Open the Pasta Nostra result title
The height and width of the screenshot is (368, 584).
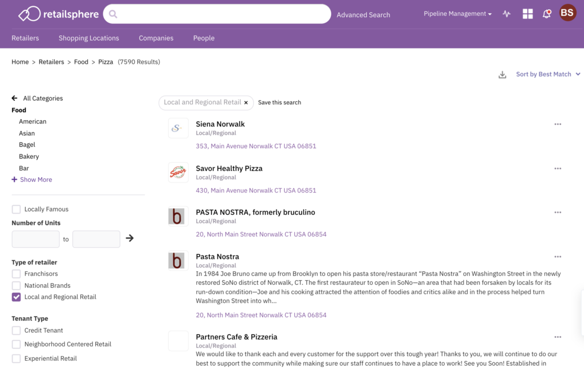(217, 256)
